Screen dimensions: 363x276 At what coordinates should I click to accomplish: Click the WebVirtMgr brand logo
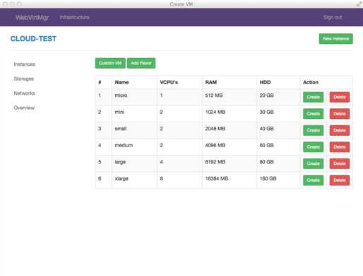click(x=32, y=18)
